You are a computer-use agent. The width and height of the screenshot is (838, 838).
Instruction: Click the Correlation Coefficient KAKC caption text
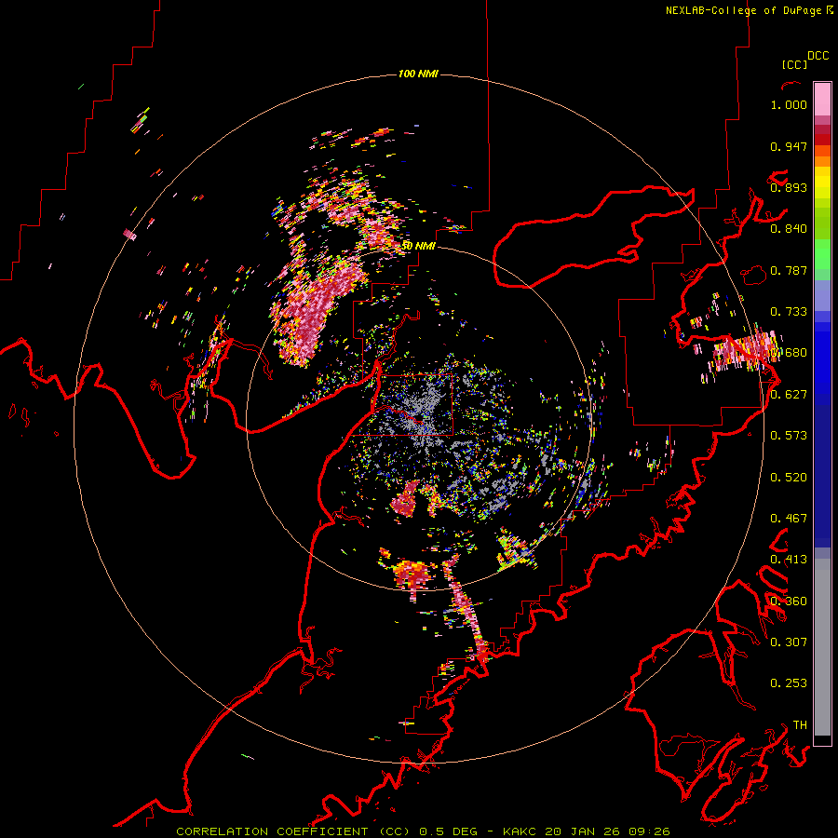(x=423, y=831)
